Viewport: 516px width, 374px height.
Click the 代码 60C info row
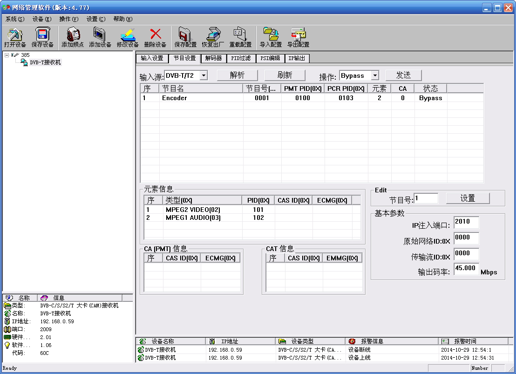coord(68,353)
